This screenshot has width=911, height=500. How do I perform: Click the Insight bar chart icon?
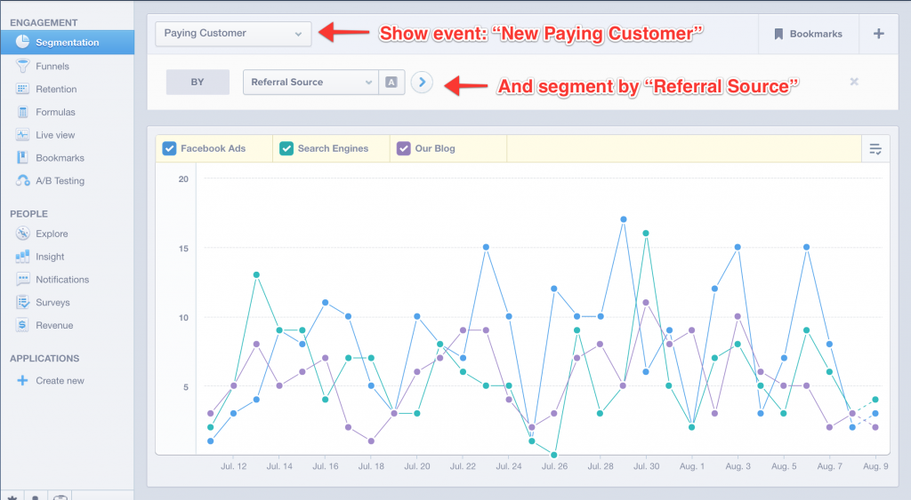point(22,256)
